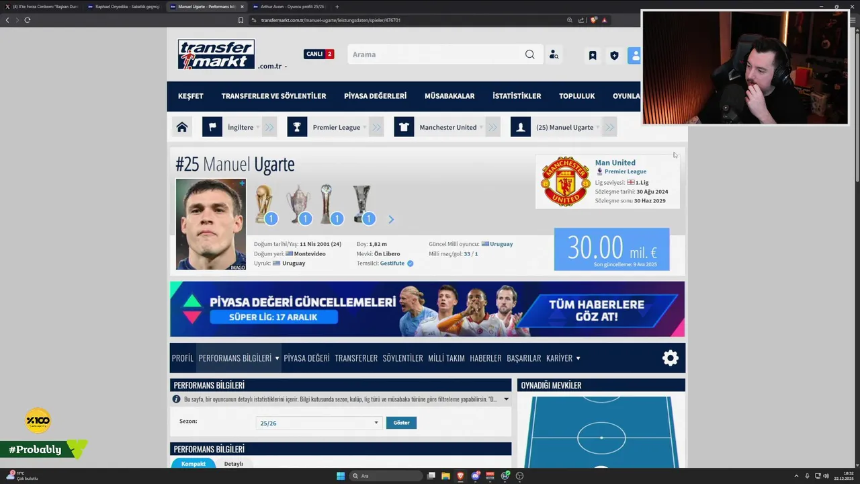Select the Detaylı view tab
Screen dimensions: 860x484
(233, 464)
